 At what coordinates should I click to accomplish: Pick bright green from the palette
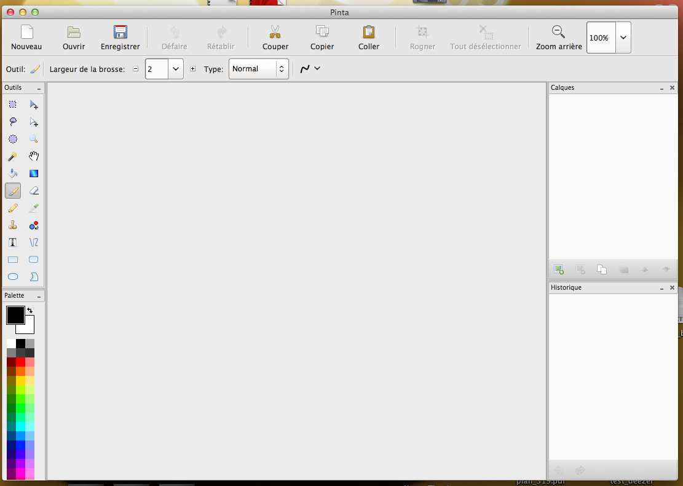(20, 407)
